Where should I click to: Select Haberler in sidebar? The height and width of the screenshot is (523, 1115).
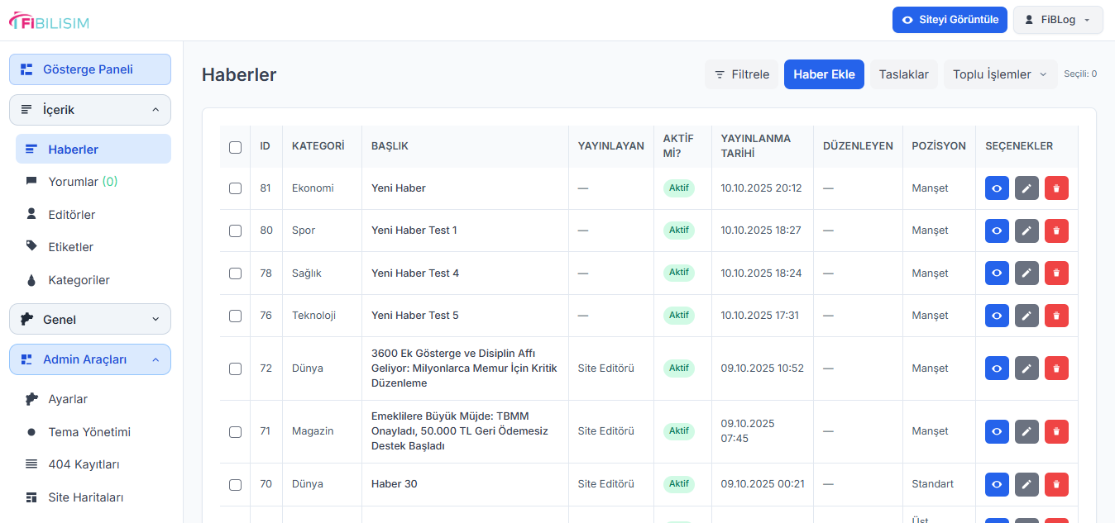93,150
